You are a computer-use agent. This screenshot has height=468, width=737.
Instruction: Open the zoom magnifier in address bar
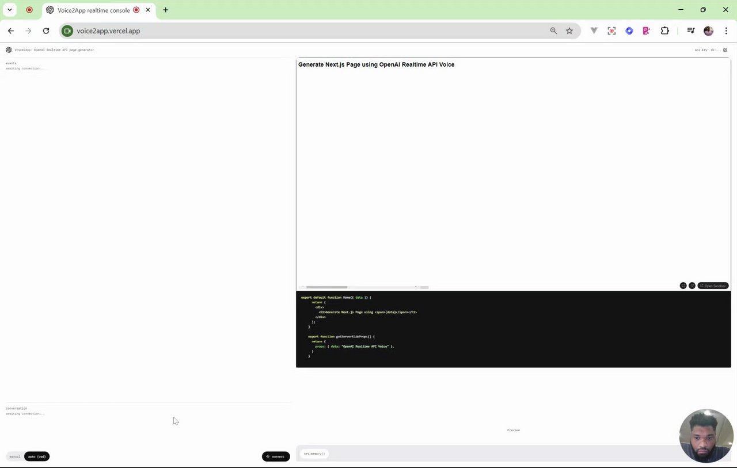(553, 31)
